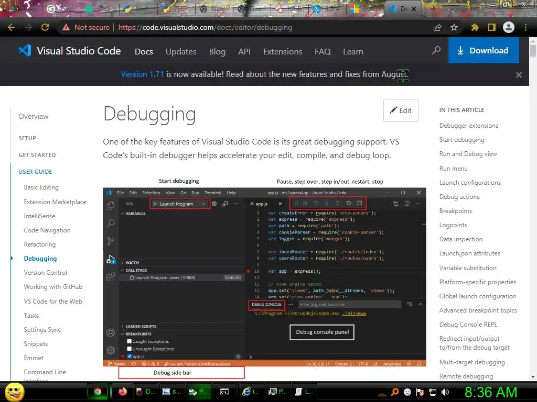Open the FAQ navigation item
The height and width of the screenshot is (402, 537).
click(323, 52)
